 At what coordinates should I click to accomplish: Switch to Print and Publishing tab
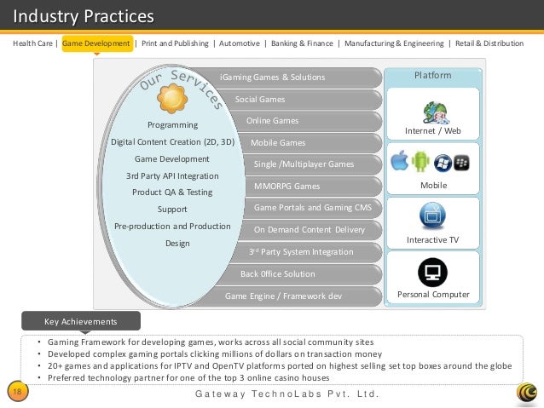coord(175,43)
